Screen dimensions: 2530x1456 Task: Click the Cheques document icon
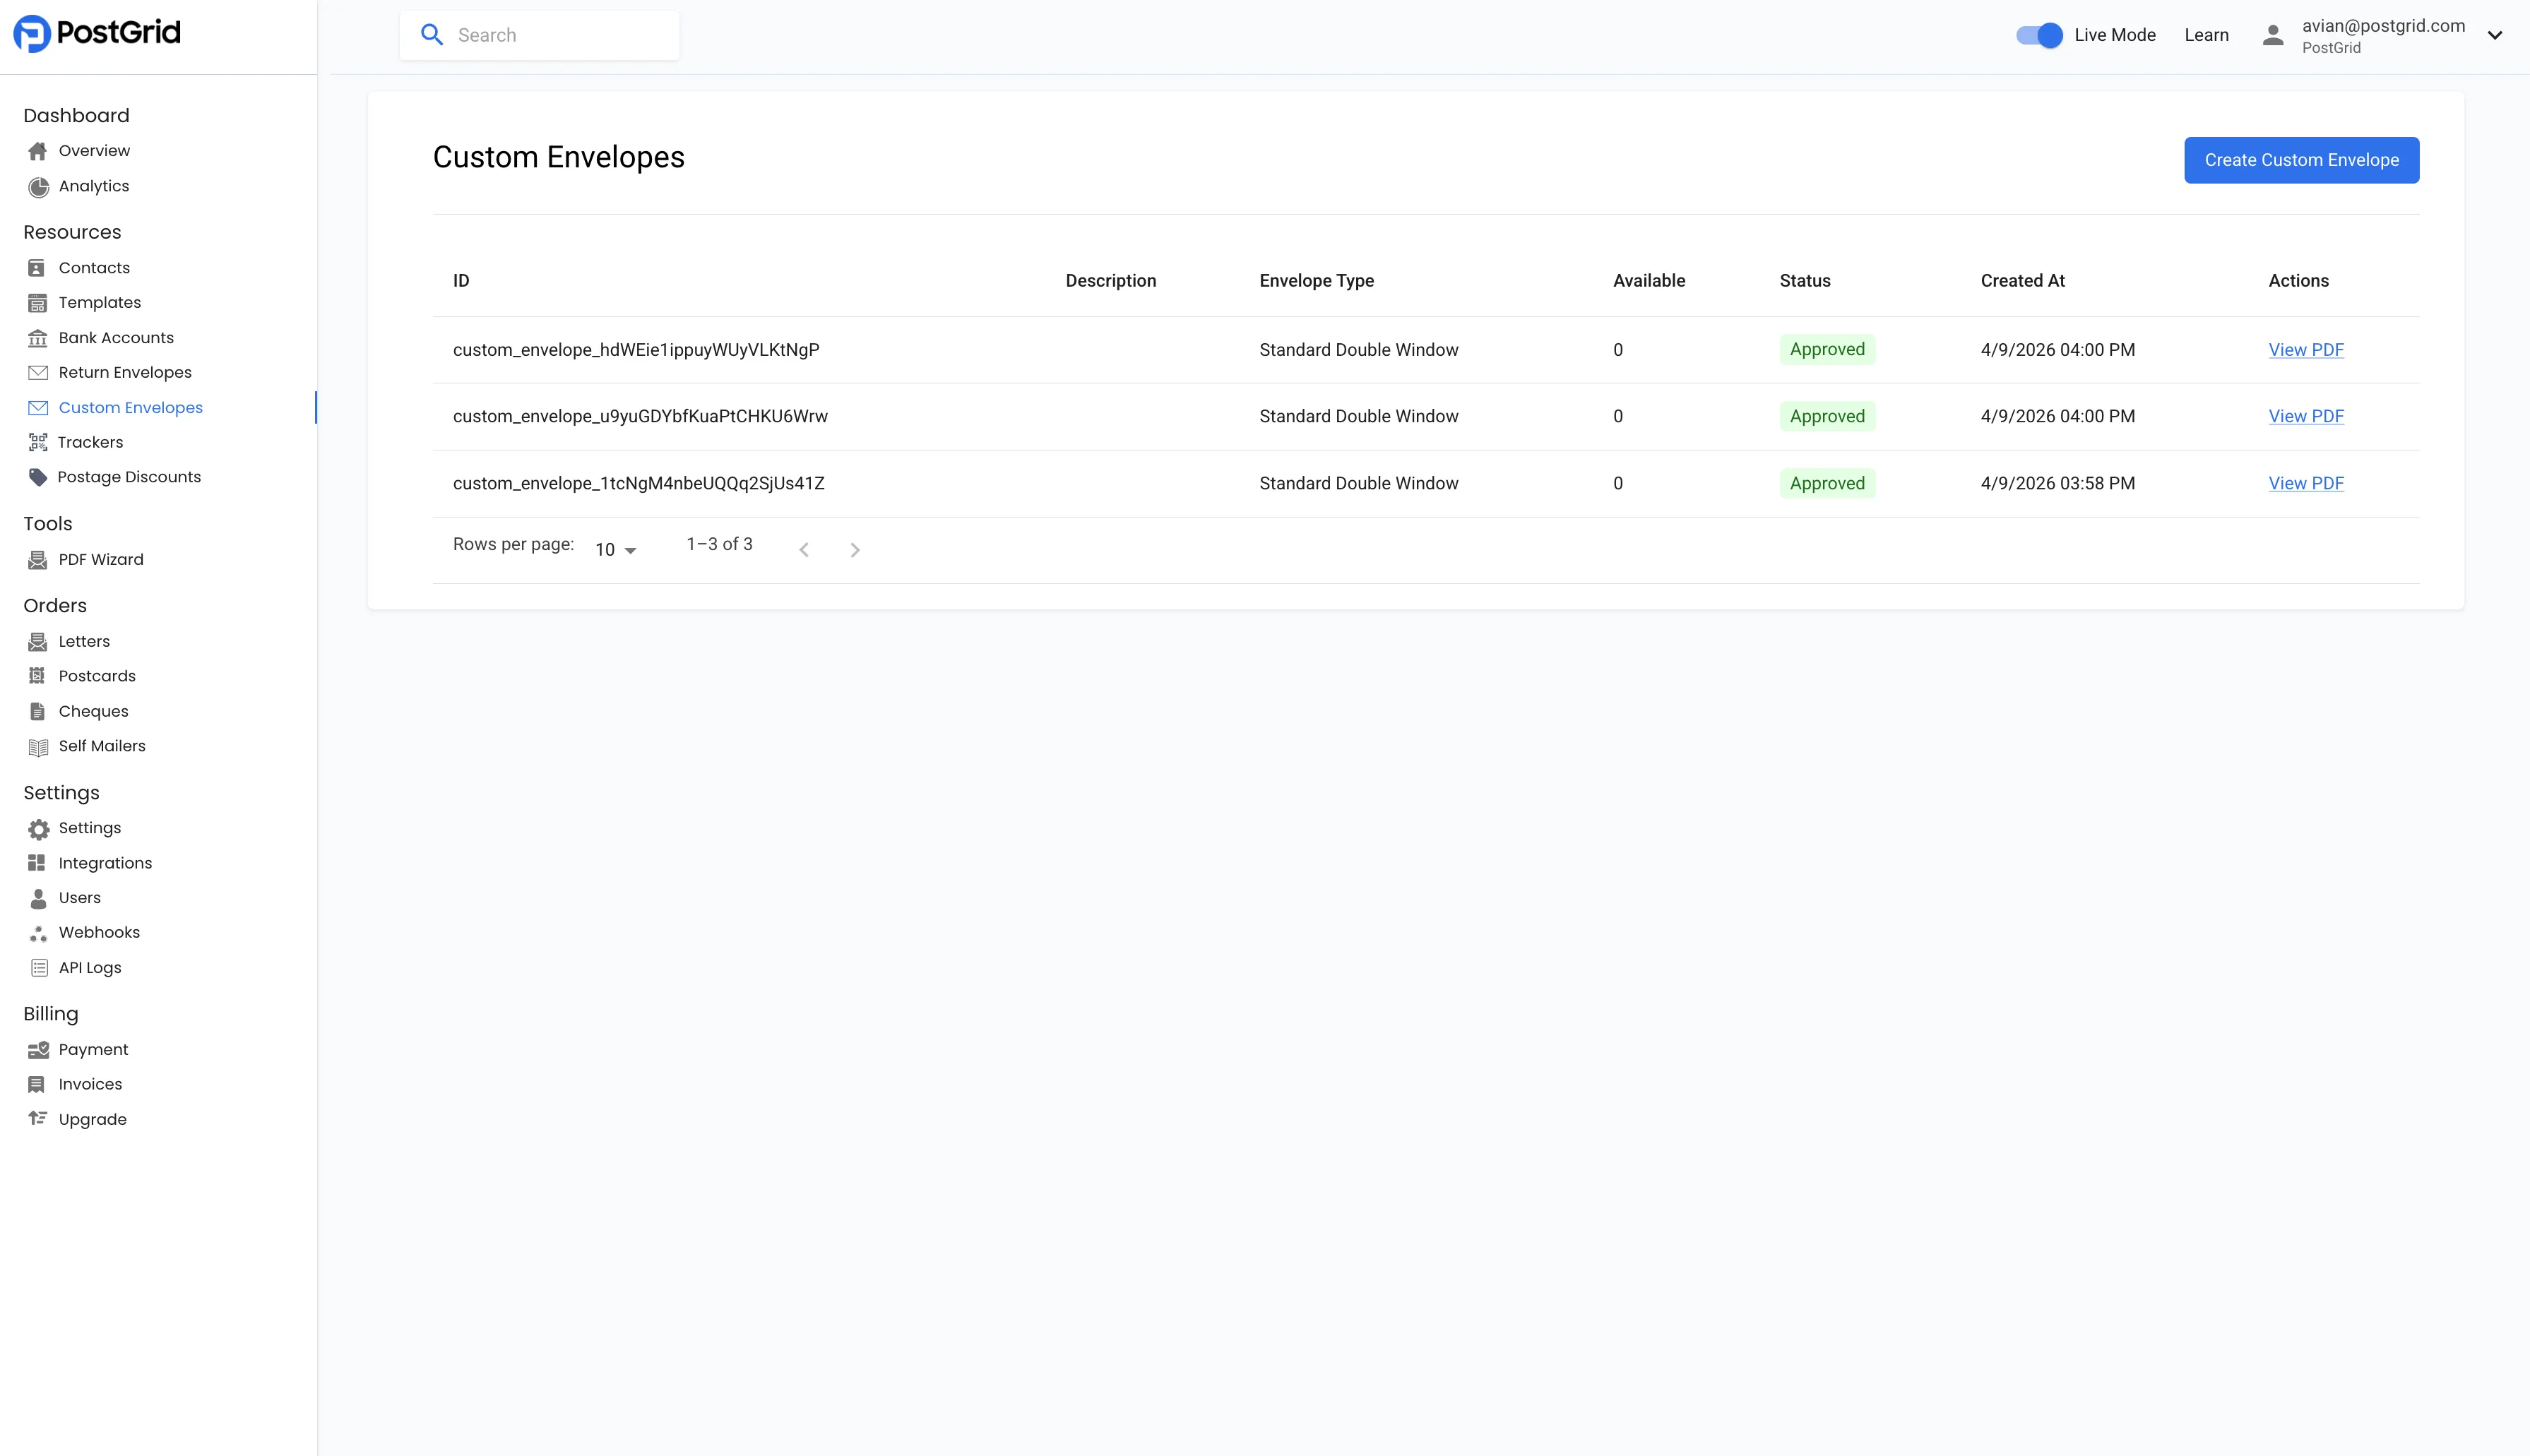tap(37, 712)
